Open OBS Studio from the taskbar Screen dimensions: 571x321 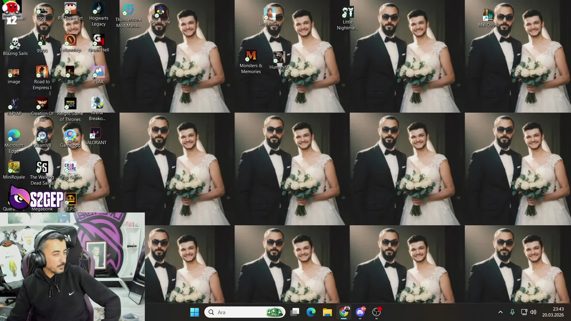pos(377,312)
